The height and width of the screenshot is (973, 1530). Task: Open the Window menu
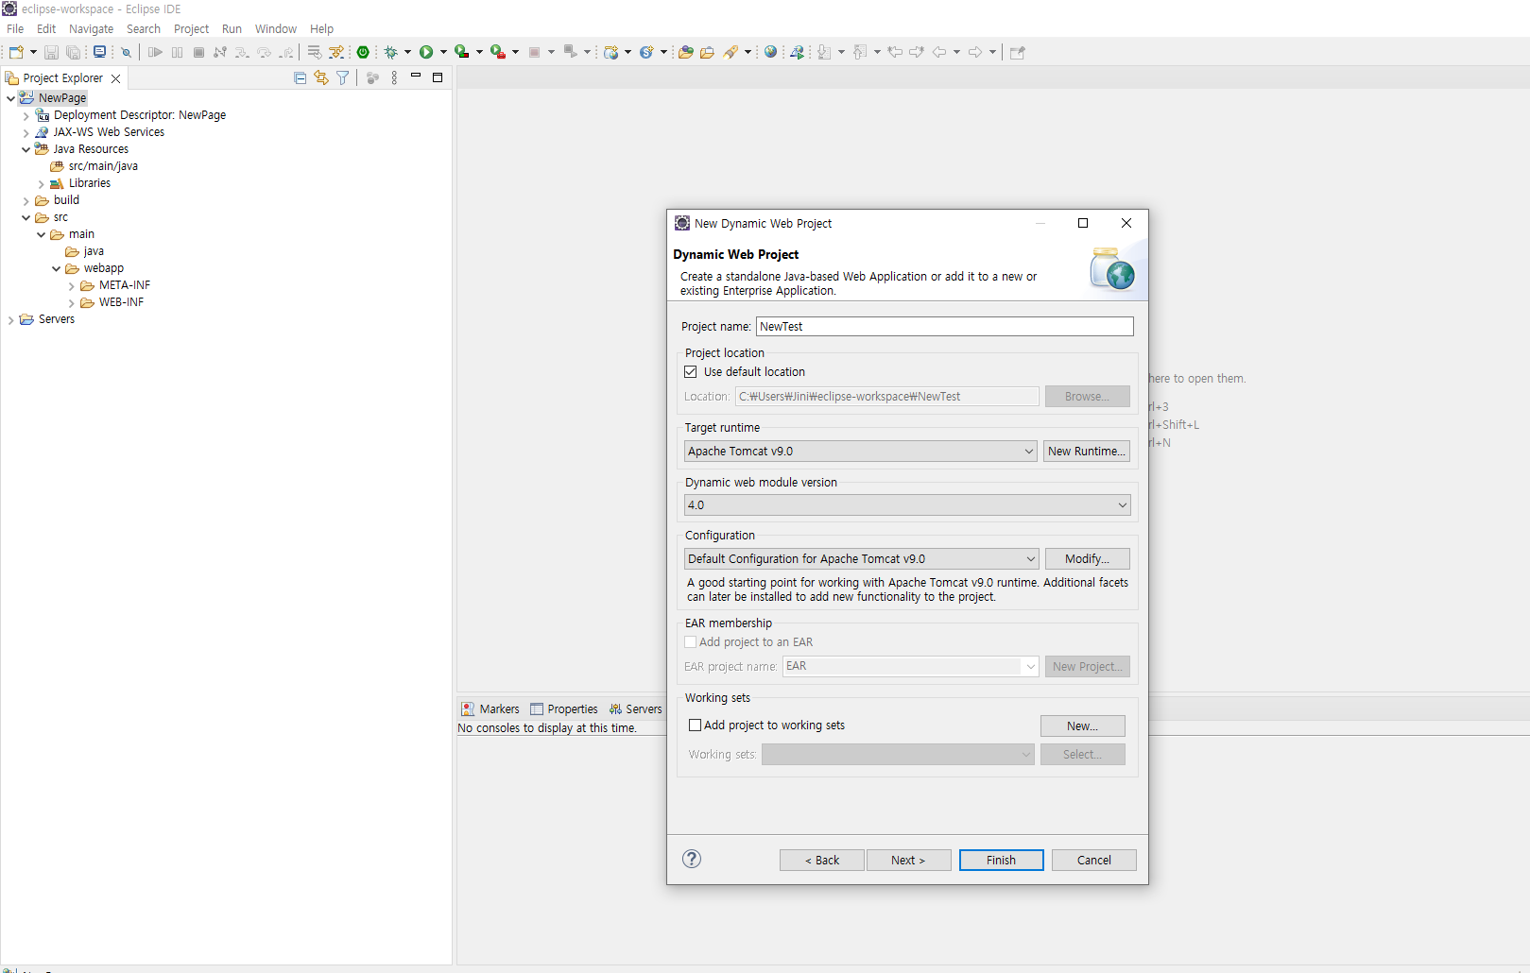coord(275,29)
